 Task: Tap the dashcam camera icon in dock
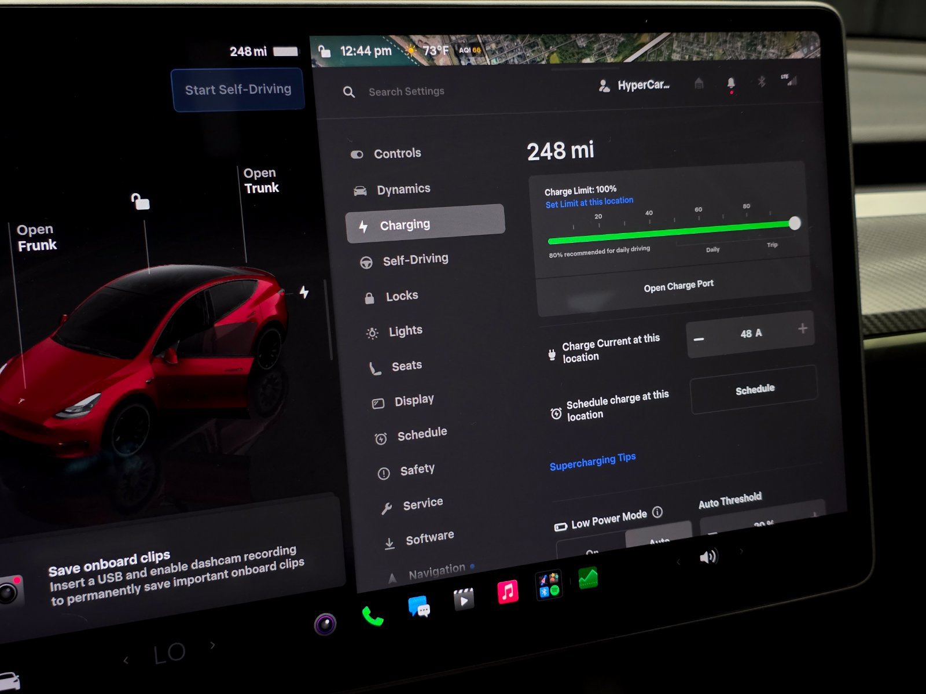325,625
